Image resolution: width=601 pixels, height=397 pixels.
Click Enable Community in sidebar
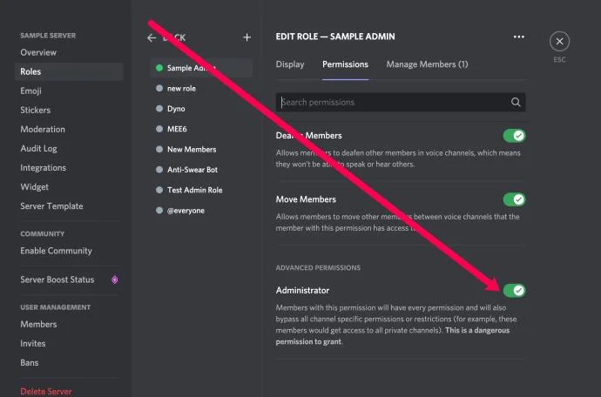point(56,251)
